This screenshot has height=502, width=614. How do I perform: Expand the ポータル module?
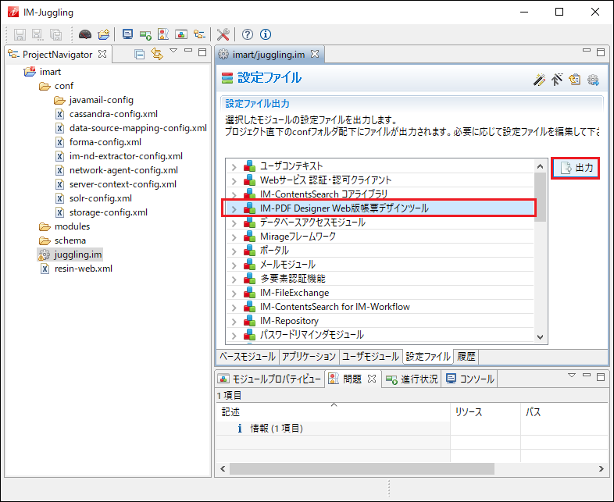(x=234, y=251)
